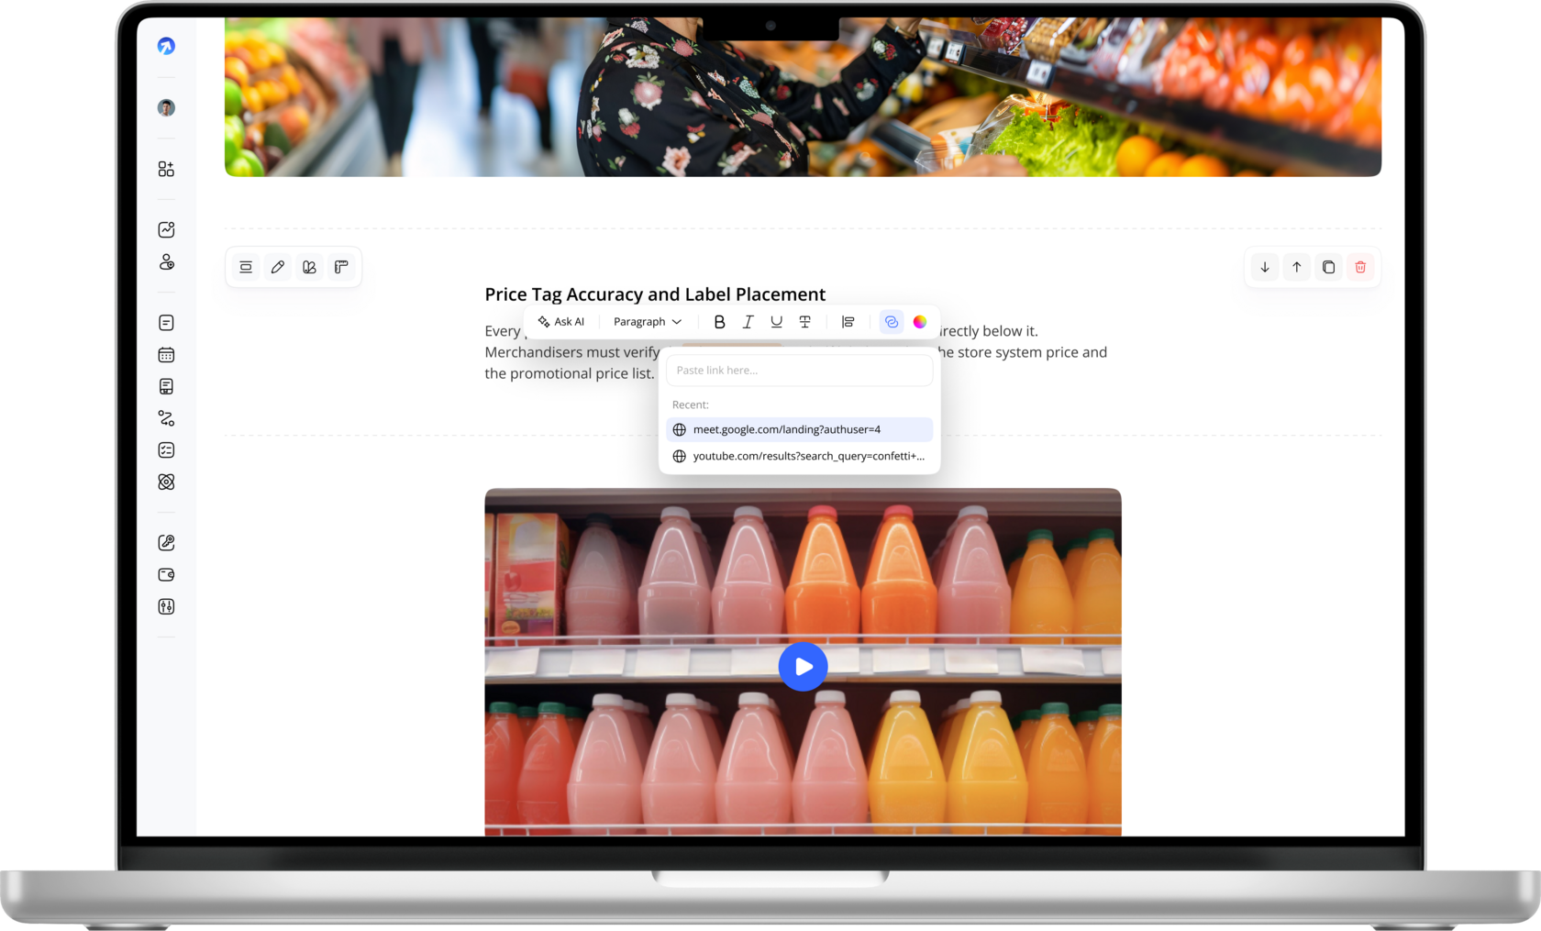Image resolution: width=1541 pixels, height=931 pixels.
Task: Click the Ask AI button
Action: [x=560, y=322]
